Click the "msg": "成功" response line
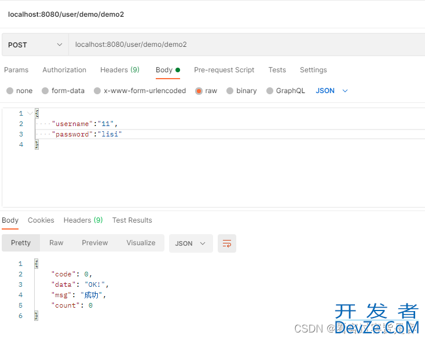The image size is (425, 340). click(x=79, y=295)
